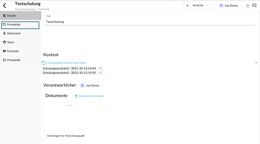Click the Titel input field
This screenshot has width=260, height=144.
tap(150, 22)
